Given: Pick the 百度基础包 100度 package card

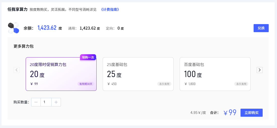Looking at the screenshot, I should [x=215, y=74].
